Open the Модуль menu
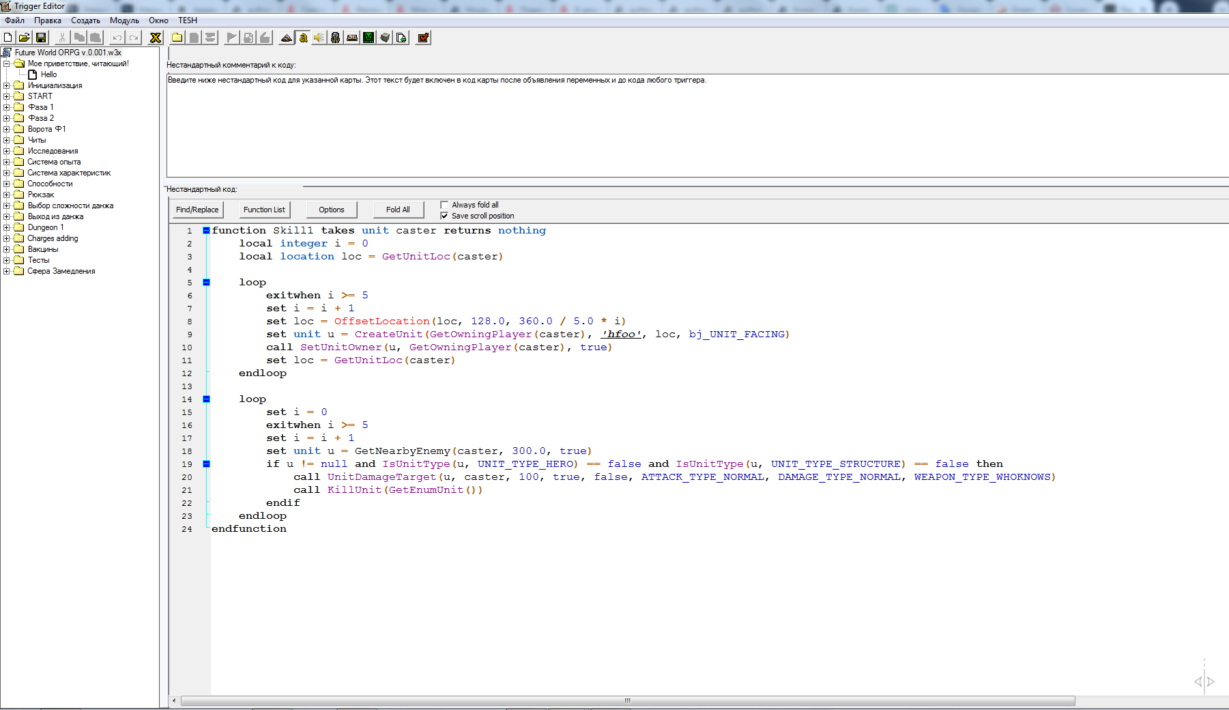Screen dimensions: 1229x710 [124, 20]
